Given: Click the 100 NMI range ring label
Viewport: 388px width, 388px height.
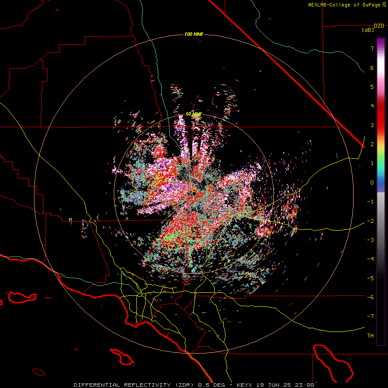Looking at the screenshot, I should click(x=194, y=34).
